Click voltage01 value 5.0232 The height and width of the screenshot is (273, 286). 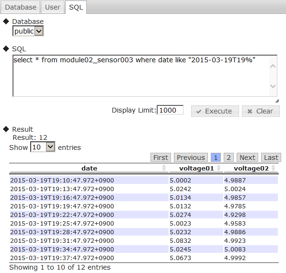(x=181, y=232)
